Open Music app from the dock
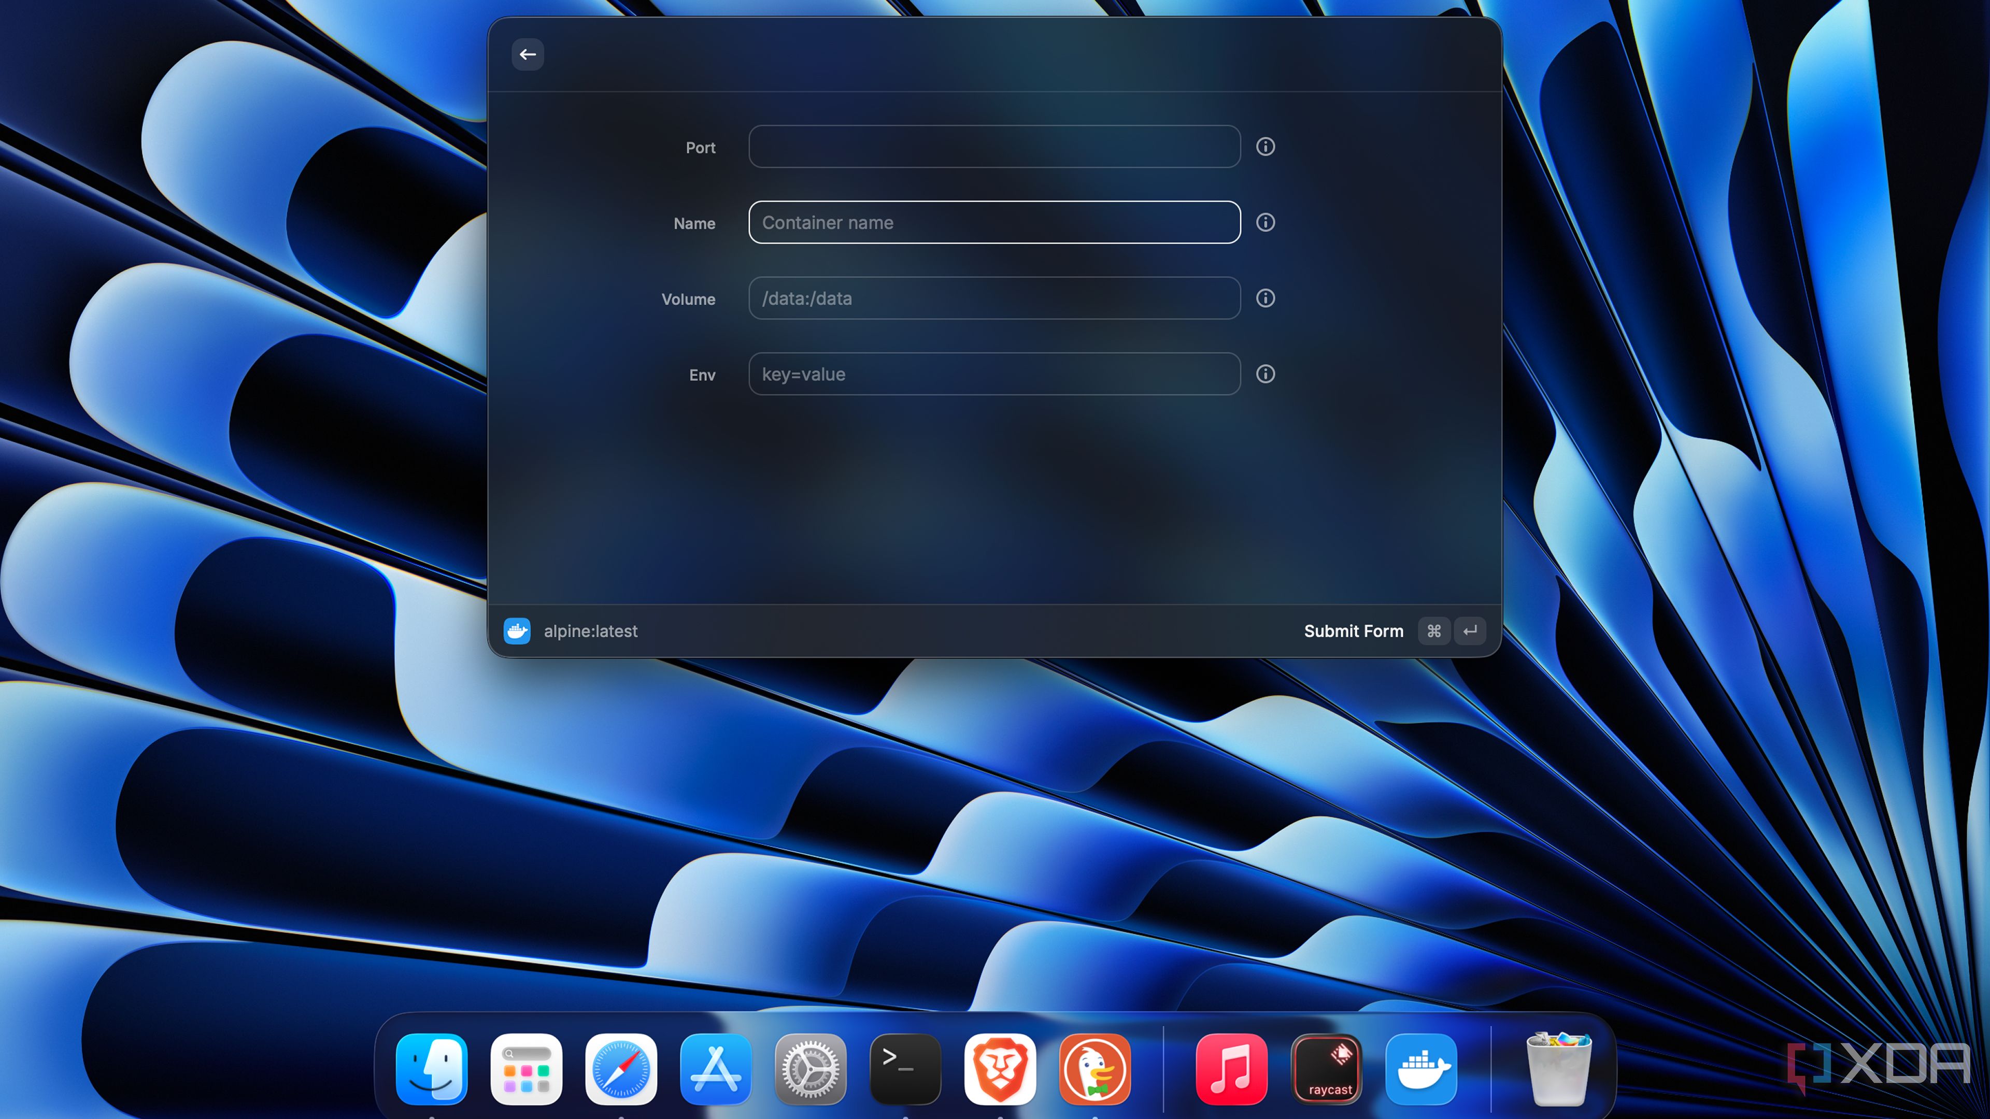The width and height of the screenshot is (1990, 1119). 1231,1070
